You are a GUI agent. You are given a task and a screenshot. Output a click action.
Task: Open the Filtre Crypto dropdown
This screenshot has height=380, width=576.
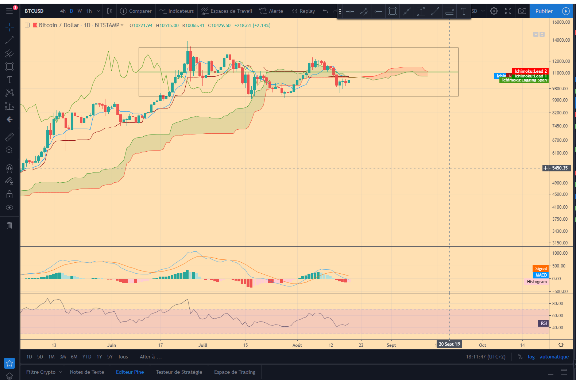click(x=44, y=372)
